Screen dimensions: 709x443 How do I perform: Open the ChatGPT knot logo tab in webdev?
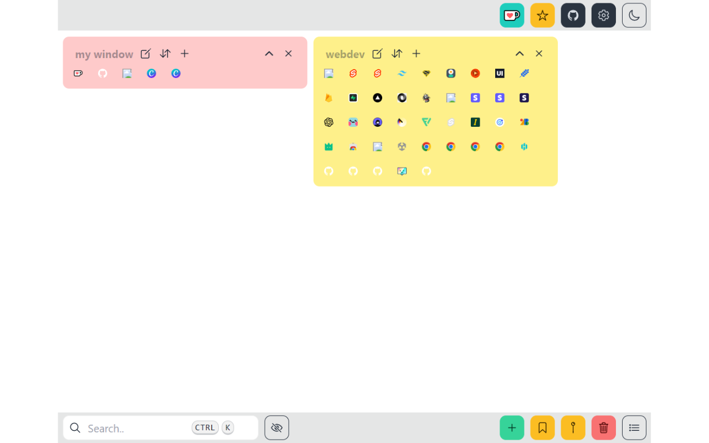pyautogui.click(x=329, y=122)
